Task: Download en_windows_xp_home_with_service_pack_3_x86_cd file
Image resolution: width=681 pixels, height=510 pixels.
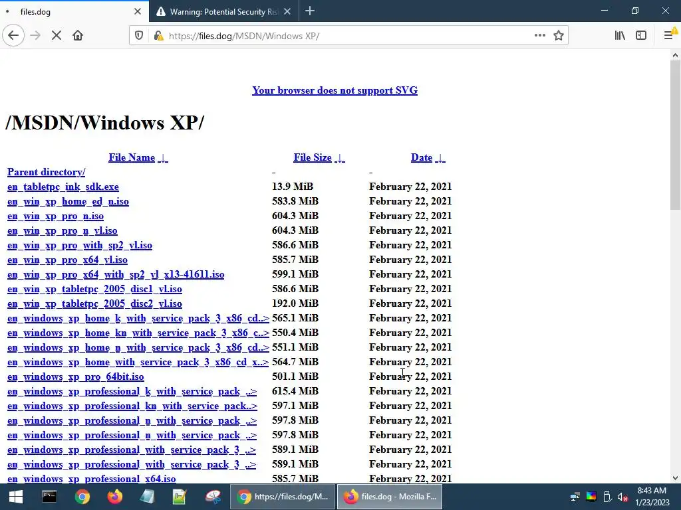Action: [138, 362]
